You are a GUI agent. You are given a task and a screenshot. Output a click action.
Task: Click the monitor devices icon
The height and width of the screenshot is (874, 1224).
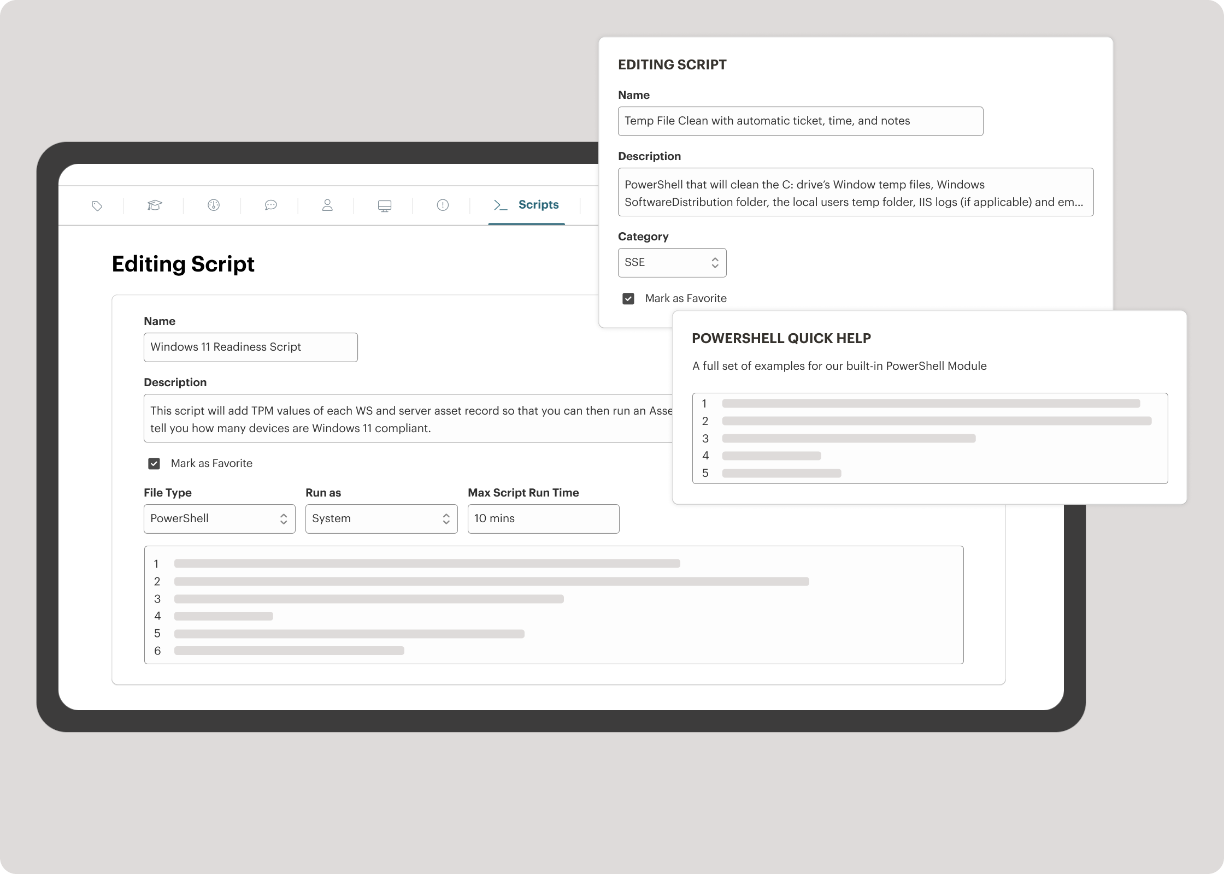tap(384, 205)
